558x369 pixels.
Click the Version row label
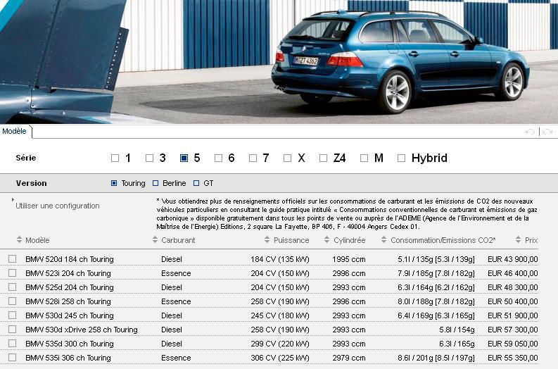[x=32, y=183]
